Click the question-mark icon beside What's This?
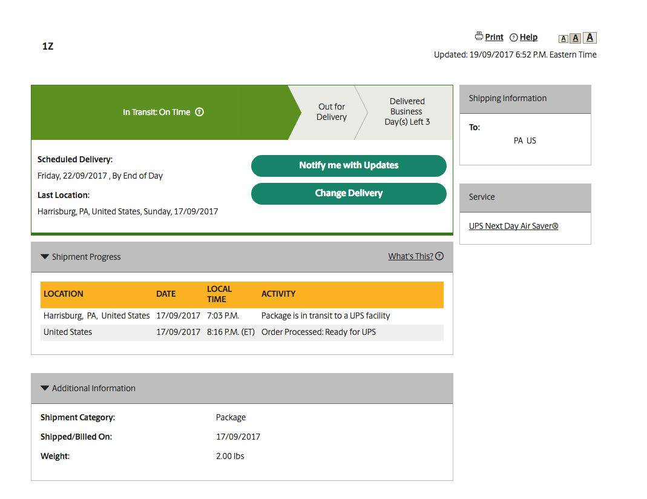The width and height of the screenshot is (647, 499). [439, 256]
